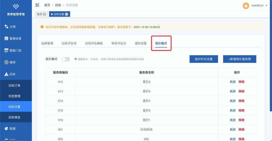272x141 pixels.
Task: Click 关闭 for service provider 016
Action: pyautogui.click(x=232, y=120)
